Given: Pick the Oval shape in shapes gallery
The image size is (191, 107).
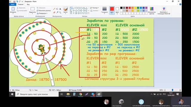Looking at the screenshot, I should coord(76,8).
